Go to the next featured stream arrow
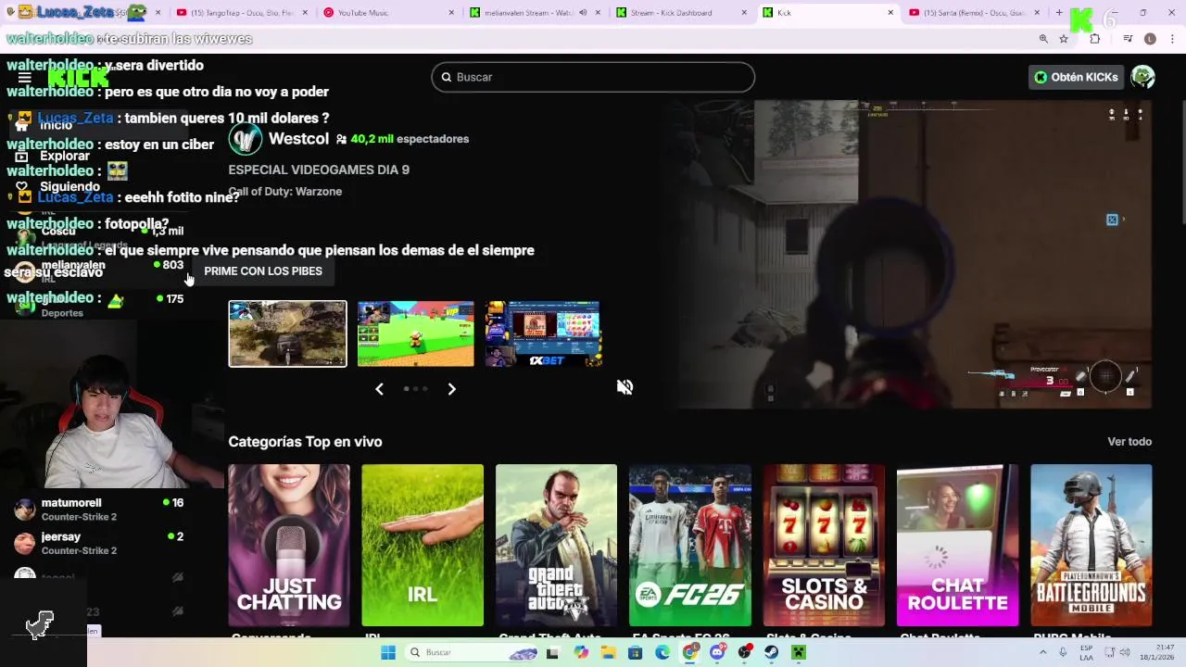 [451, 389]
